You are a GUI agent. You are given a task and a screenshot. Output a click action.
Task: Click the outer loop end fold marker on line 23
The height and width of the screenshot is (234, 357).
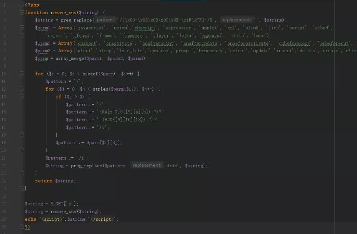22,173
